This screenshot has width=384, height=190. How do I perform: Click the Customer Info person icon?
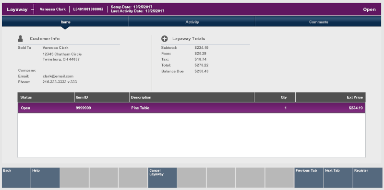point(20,39)
